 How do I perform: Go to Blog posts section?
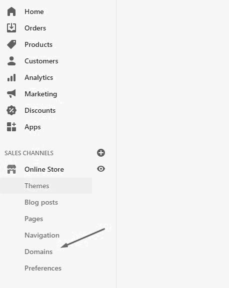click(x=41, y=202)
